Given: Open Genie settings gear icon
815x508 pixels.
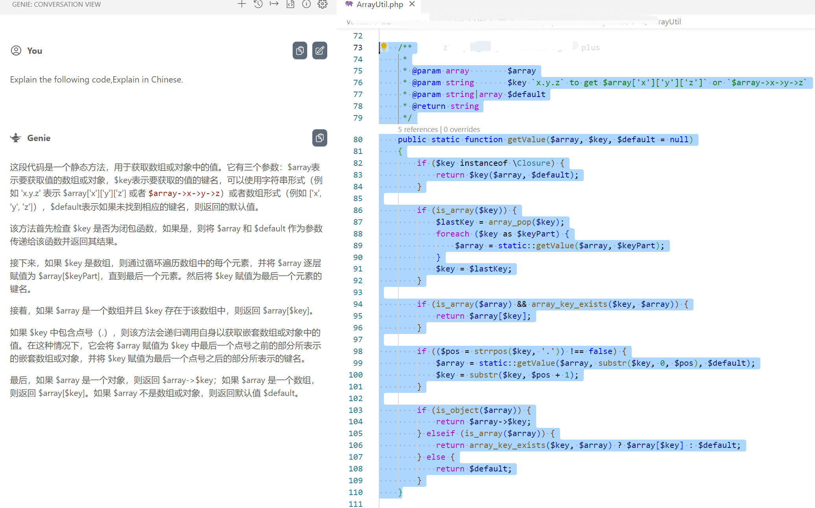Looking at the screenshot, I should (323, 4).
